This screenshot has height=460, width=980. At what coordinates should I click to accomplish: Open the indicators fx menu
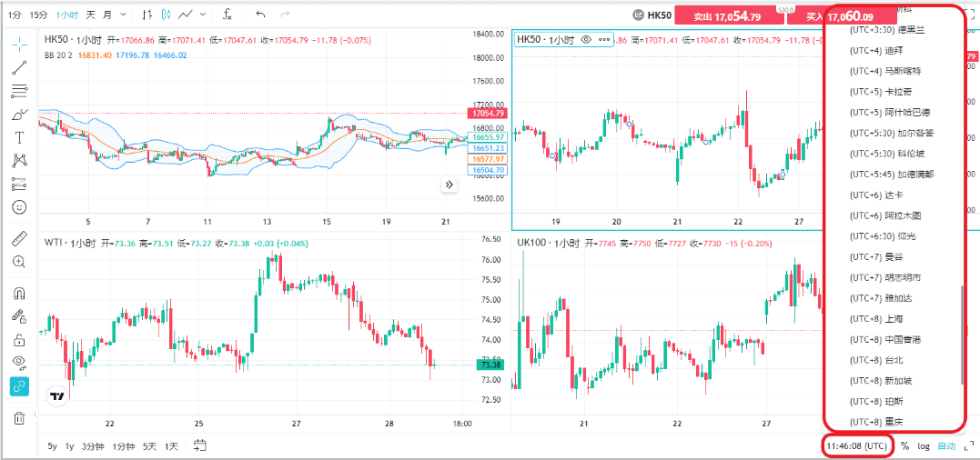click(x=228, y=14)
